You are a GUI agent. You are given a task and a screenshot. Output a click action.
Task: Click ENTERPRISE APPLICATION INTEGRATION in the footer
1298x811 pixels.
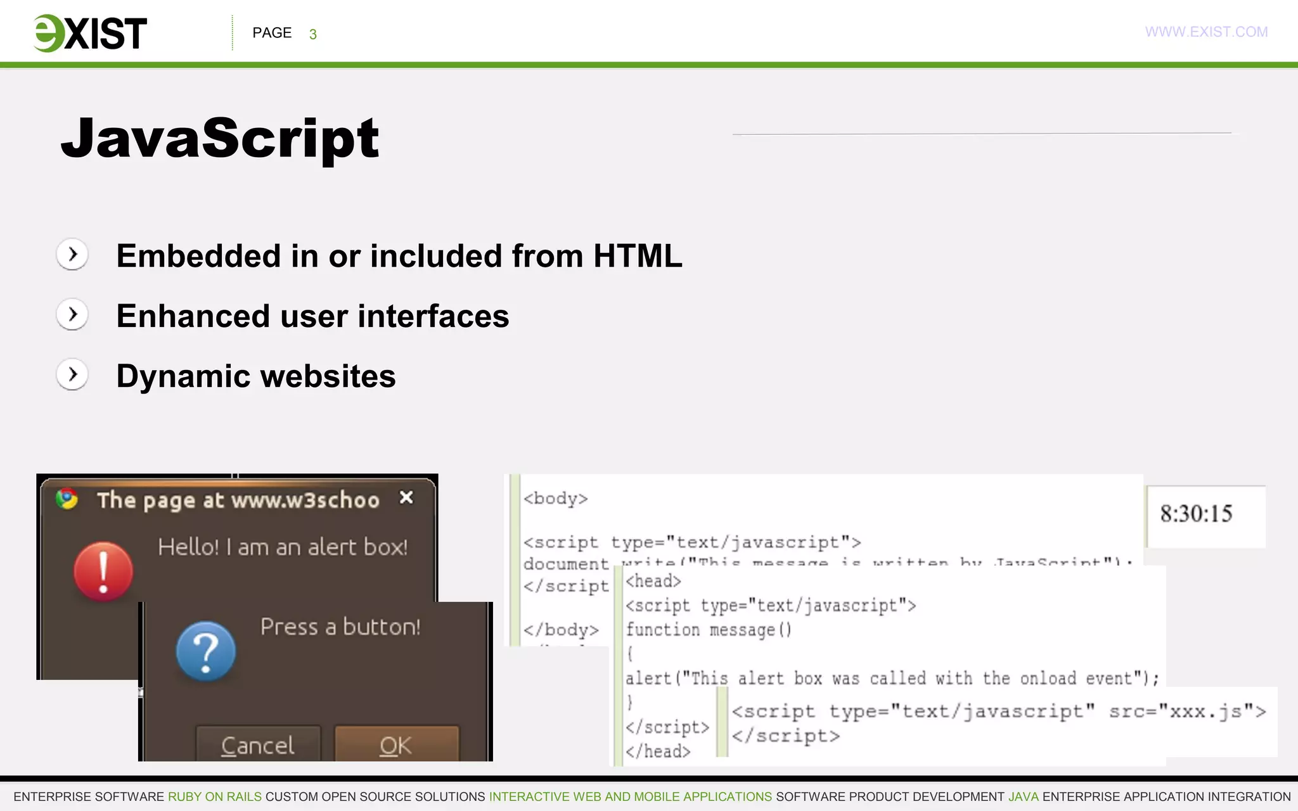tap(1167, 797)
